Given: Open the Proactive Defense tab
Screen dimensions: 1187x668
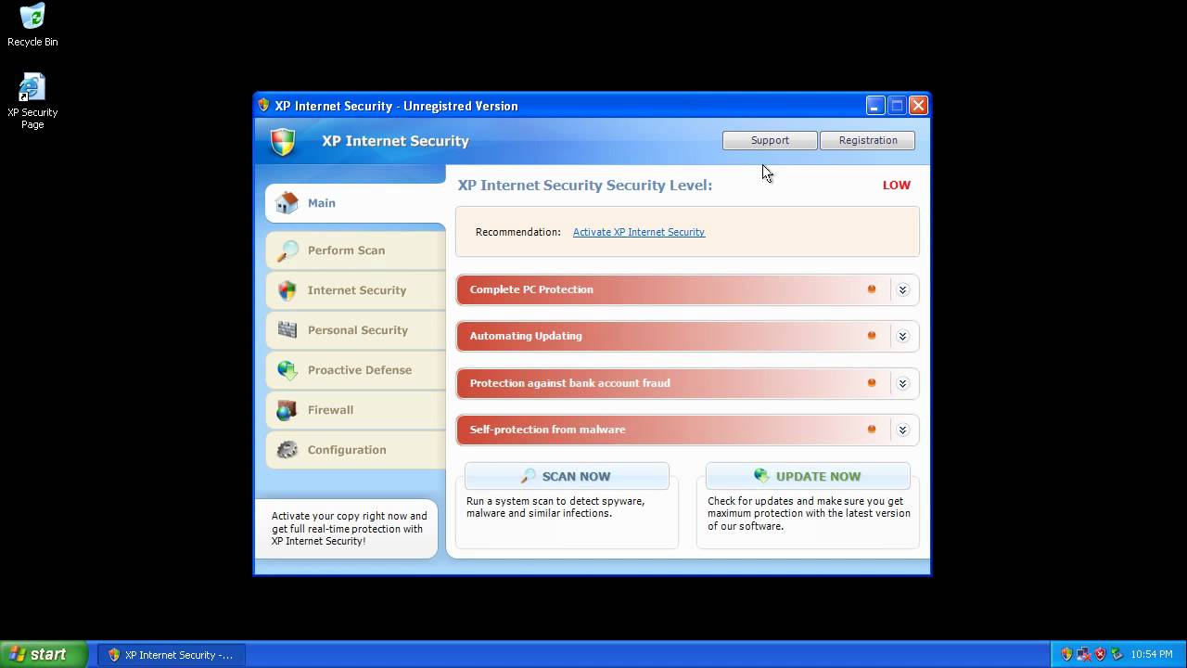Looking at the screenshot, I should click(356, 370).
